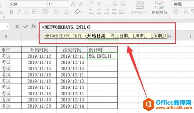
Task: Align text to bottom
Action: point(107,4)
